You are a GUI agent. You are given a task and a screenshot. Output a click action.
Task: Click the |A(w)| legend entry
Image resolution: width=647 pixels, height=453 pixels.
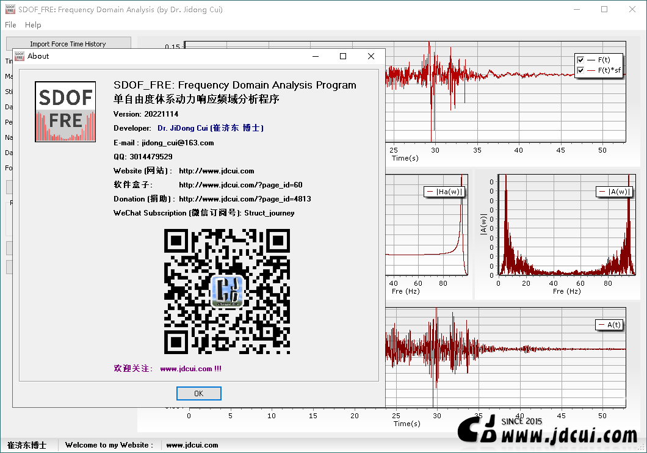coord(614,192)
